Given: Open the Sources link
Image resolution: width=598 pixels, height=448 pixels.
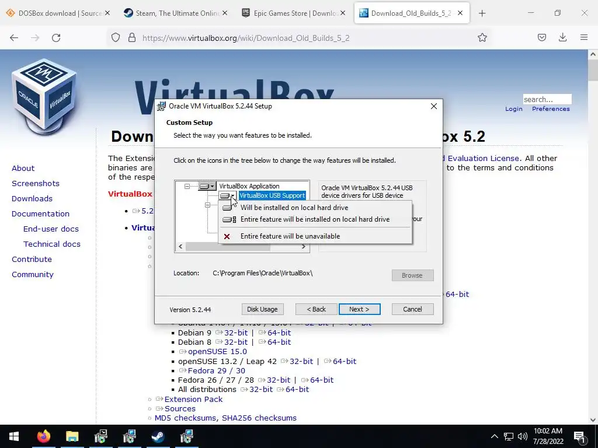Looking at the screenshot, I should point(180,409).
